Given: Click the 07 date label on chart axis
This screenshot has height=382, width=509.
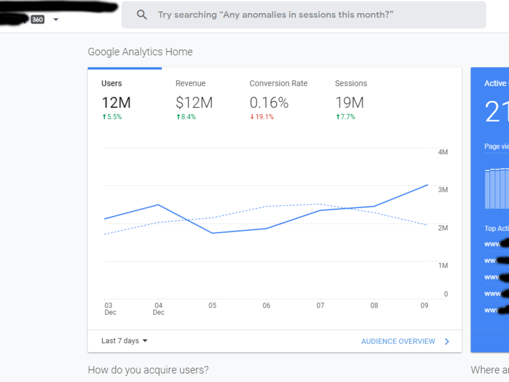Looking at the screenshot, I should 320,306.
